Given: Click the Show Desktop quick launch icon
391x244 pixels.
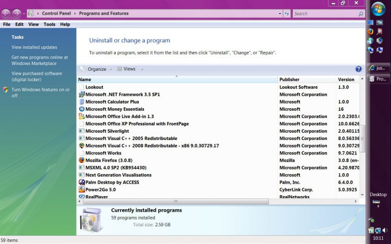Looking at the screenshot, I should coord(370,22).
